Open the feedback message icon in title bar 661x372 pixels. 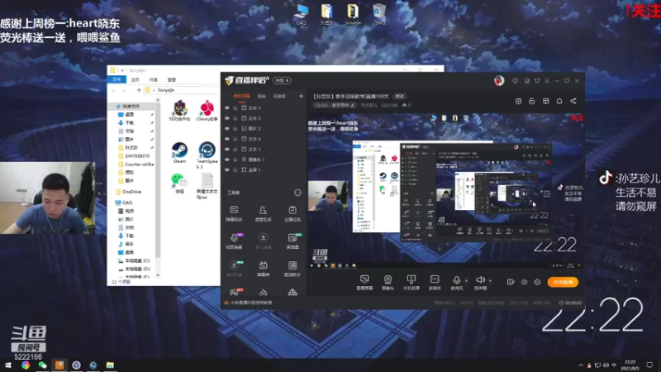click(515, 80)
